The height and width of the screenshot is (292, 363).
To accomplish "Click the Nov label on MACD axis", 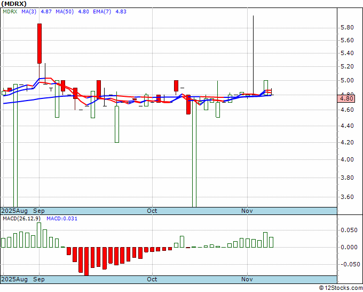I will [247, 279].
